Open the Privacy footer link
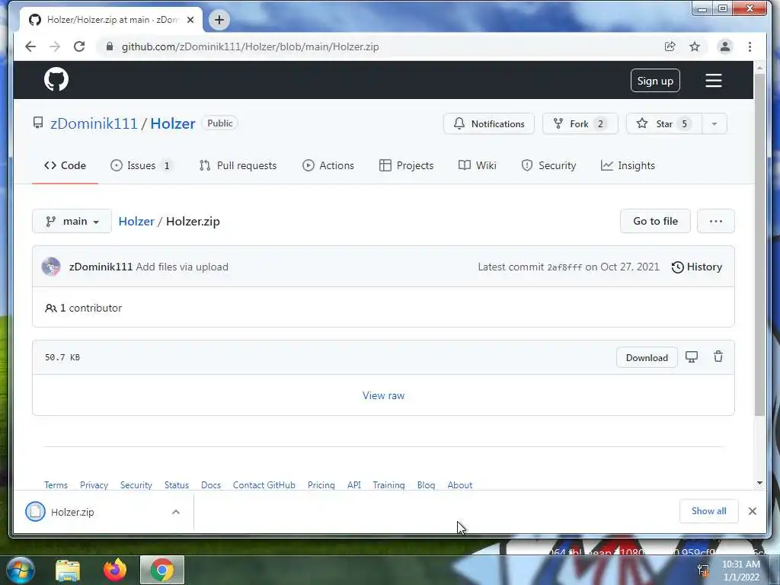Image resolution: width=780 pixels, height=585 pixels. click(94, 485)
